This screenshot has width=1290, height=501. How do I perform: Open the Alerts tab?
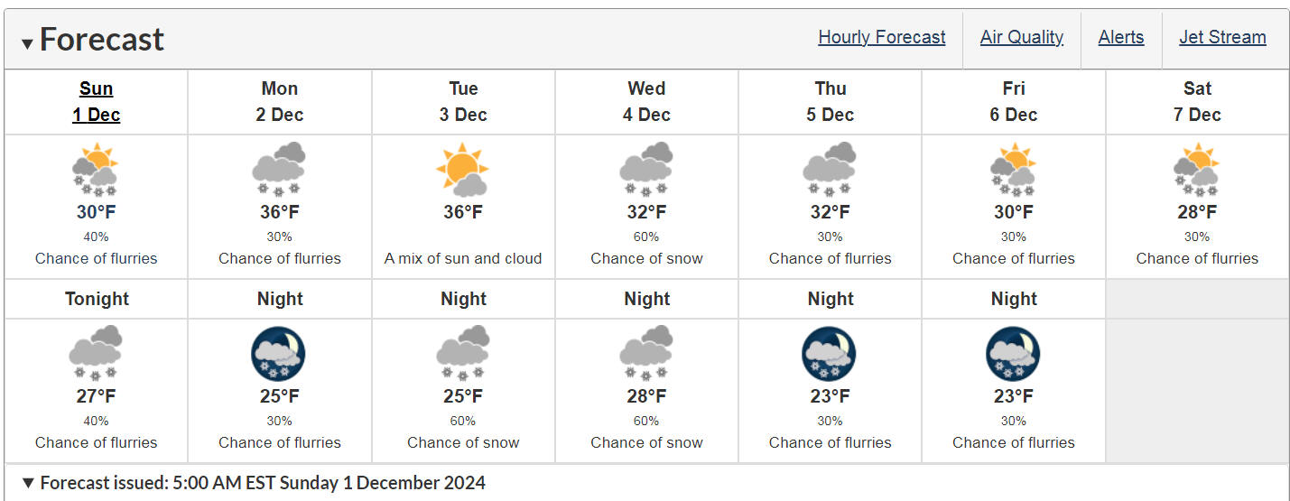1121,37
